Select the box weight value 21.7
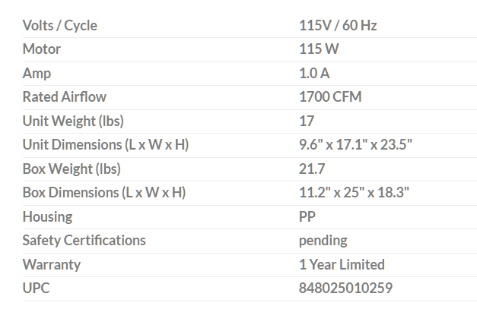477x309 pixels. click(313, 169)
